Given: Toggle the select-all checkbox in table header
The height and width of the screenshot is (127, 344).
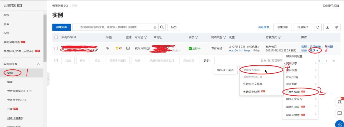Looking at the screenshot, I should (56, 37).
